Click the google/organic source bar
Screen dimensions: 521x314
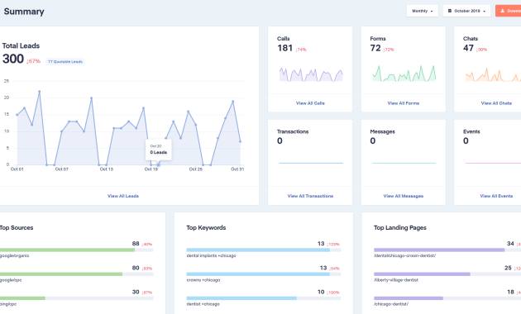(77, 250)
